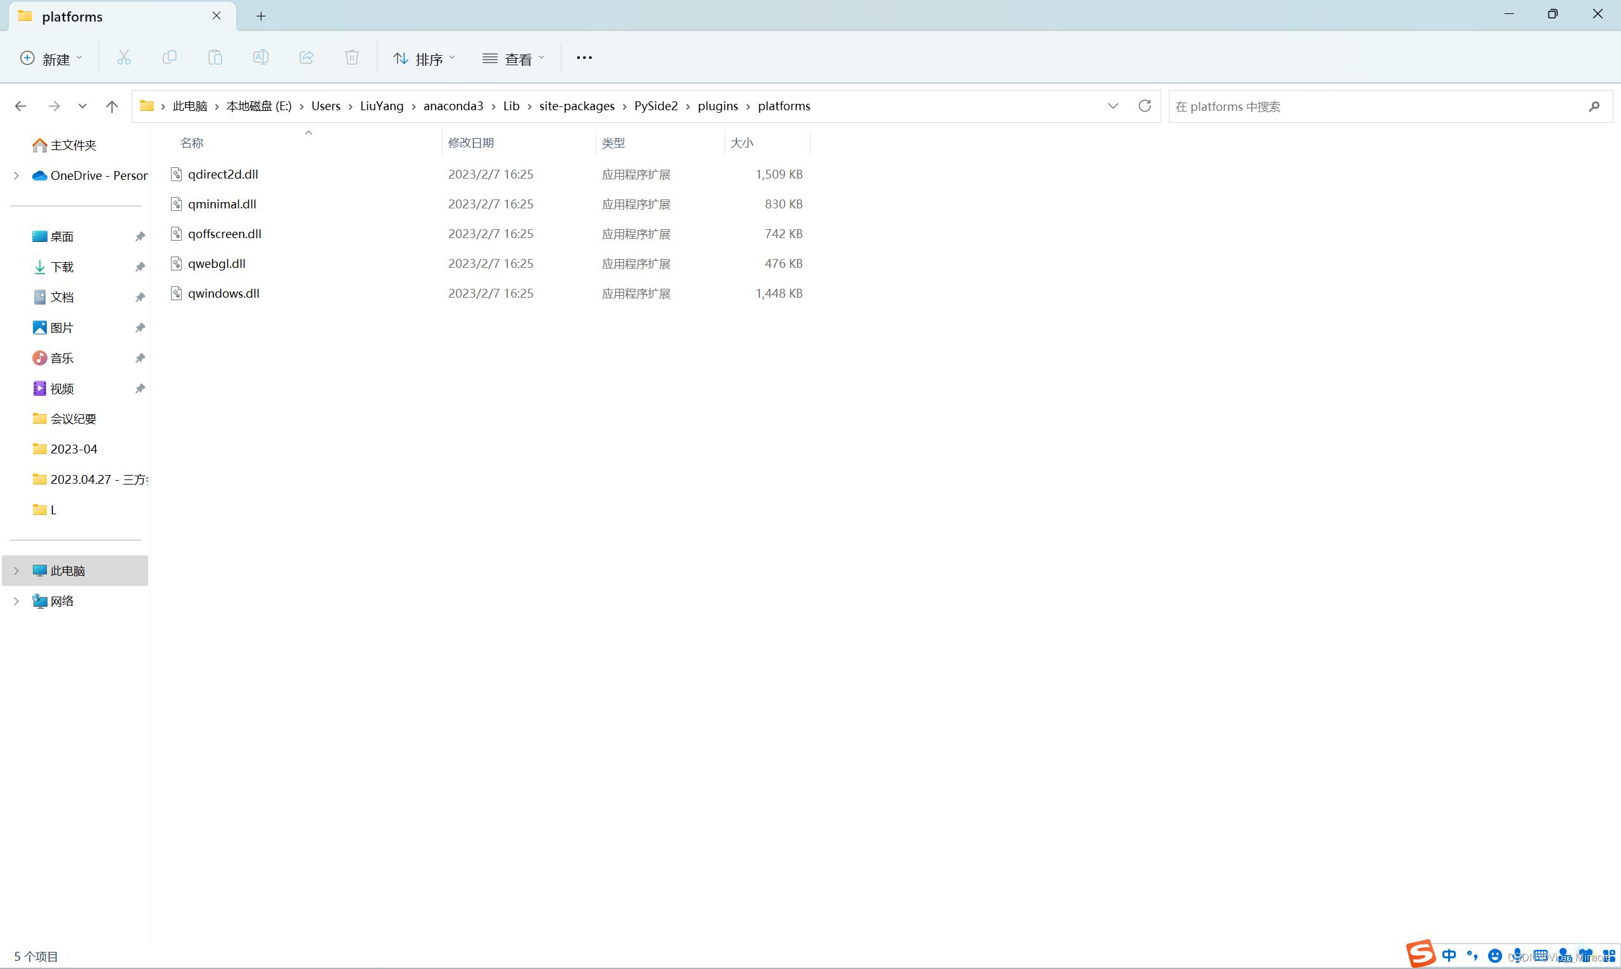Select file qwindows.dll

(x=224, y=293)
